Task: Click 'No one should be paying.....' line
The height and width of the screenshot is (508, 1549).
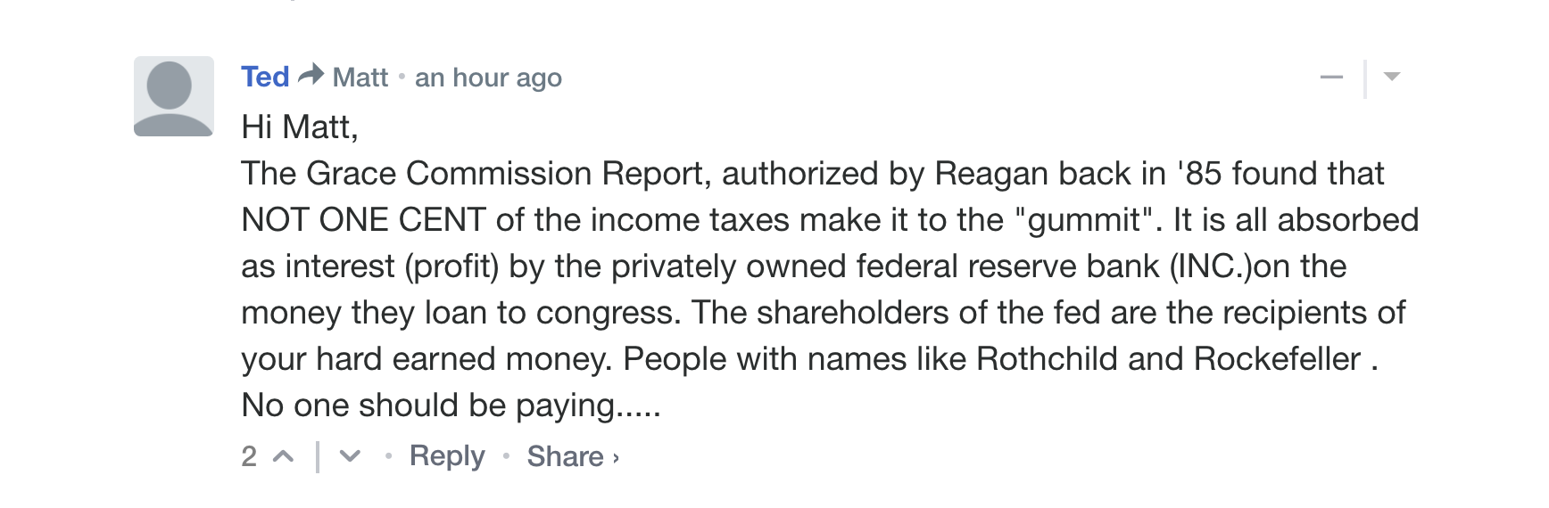Action: pos(451,406)
